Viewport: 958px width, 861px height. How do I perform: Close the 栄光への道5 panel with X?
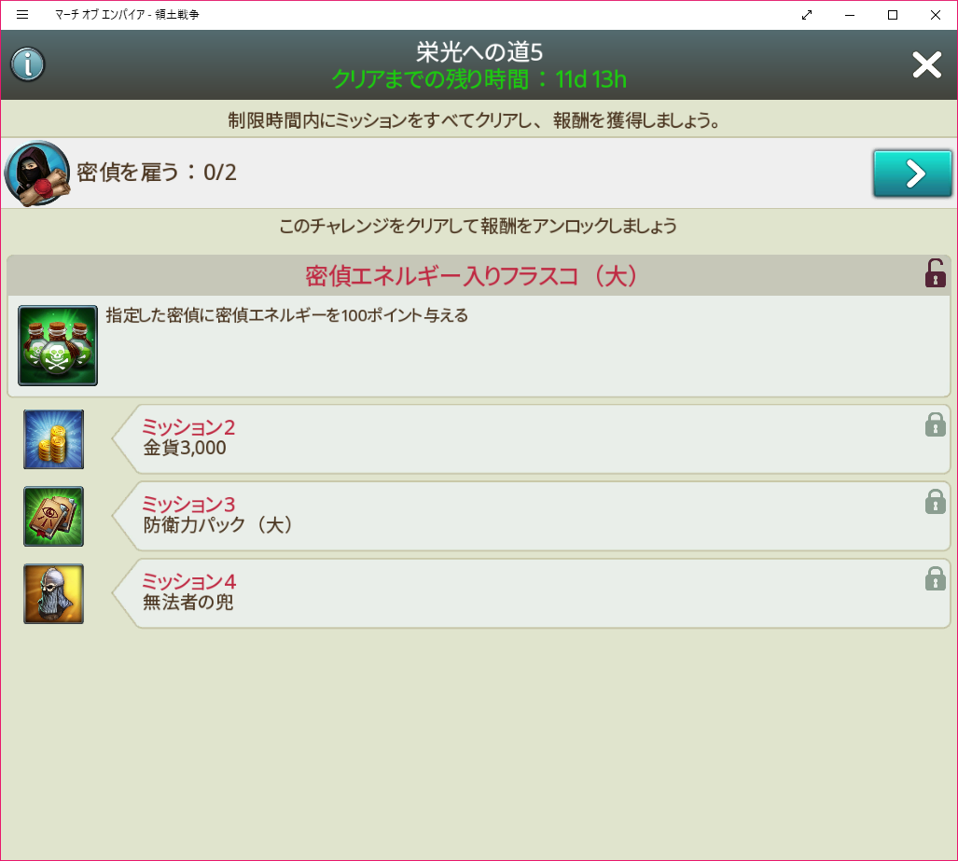tap(926, 64)
